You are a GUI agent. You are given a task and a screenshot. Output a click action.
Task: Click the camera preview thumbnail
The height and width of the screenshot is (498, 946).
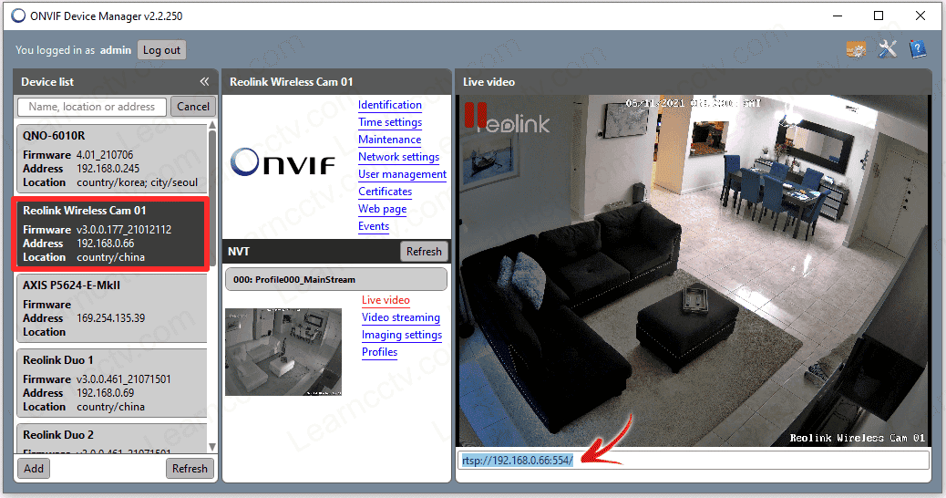click(x=283, y=351)
